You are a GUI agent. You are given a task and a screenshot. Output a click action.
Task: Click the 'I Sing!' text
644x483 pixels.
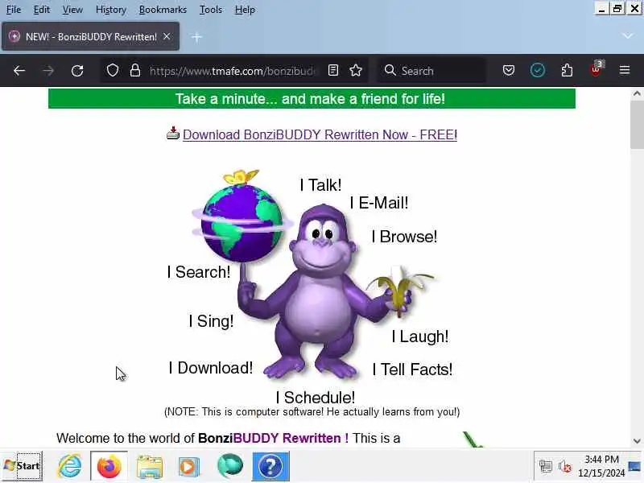tap(211, 321)
